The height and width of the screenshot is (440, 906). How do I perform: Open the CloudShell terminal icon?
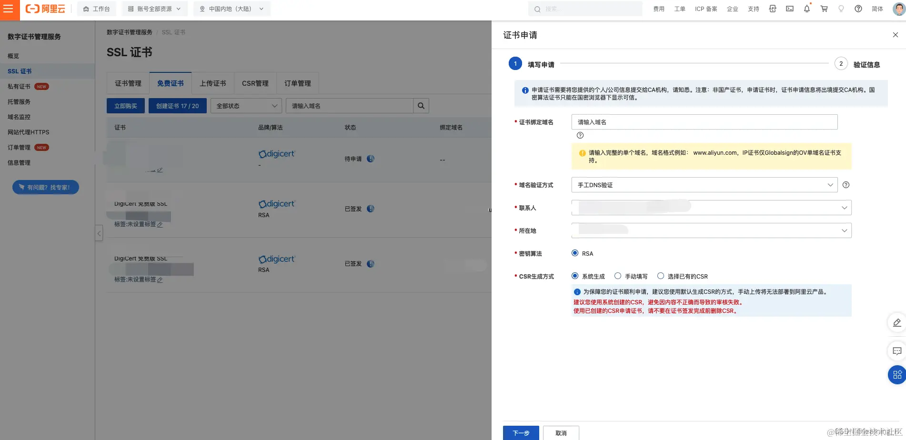click(x=789, y=9)
